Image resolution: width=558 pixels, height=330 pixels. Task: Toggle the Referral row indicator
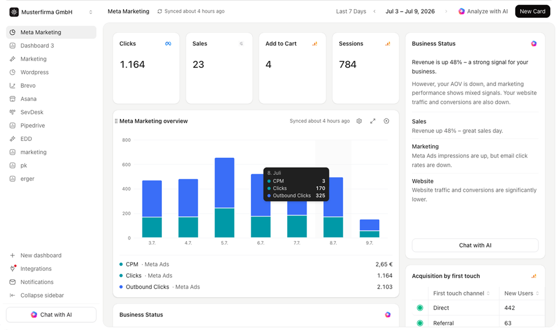(420, 323)
